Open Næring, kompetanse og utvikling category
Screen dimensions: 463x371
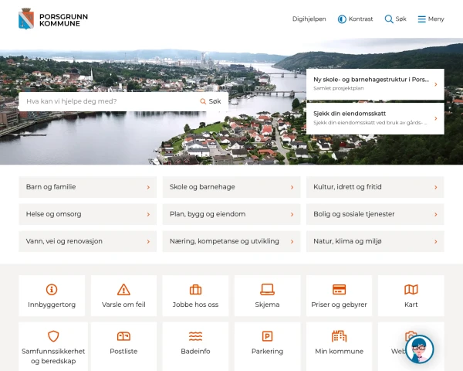tap(231, 241)
